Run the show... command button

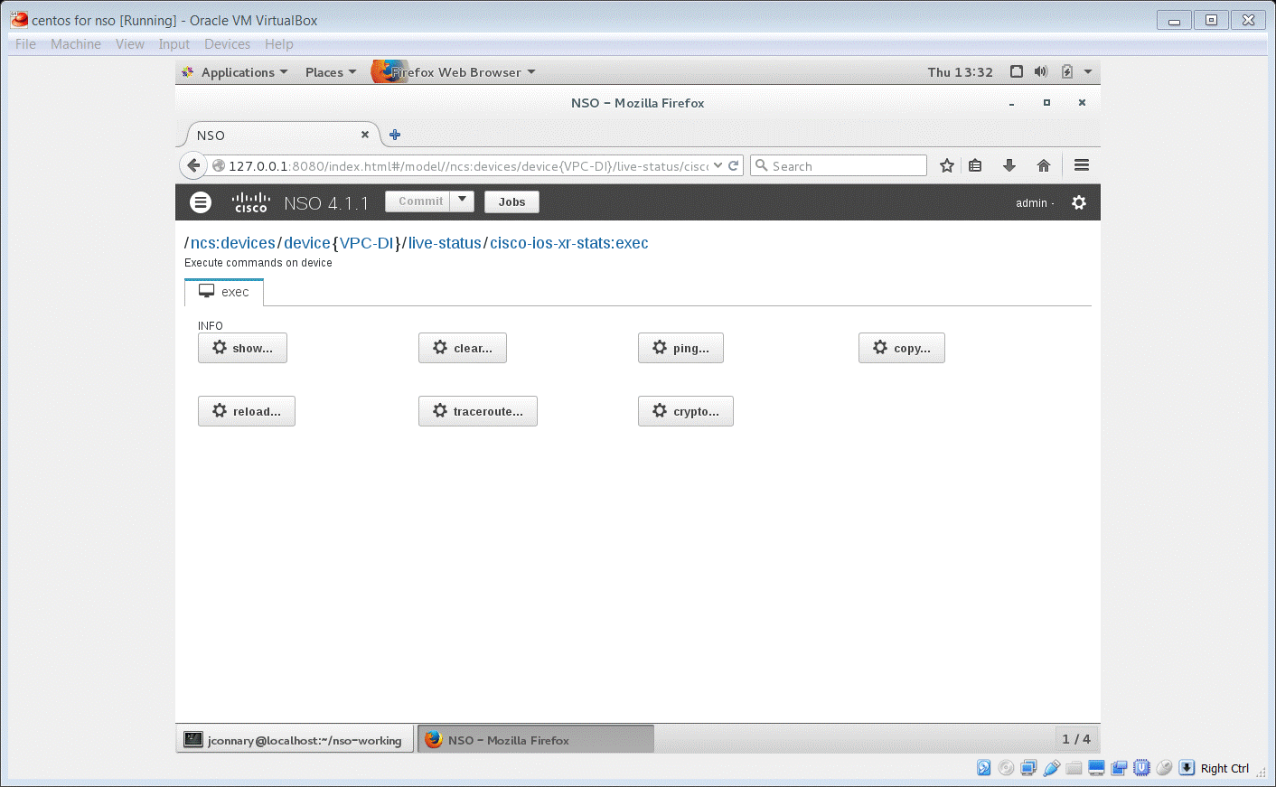242,348
